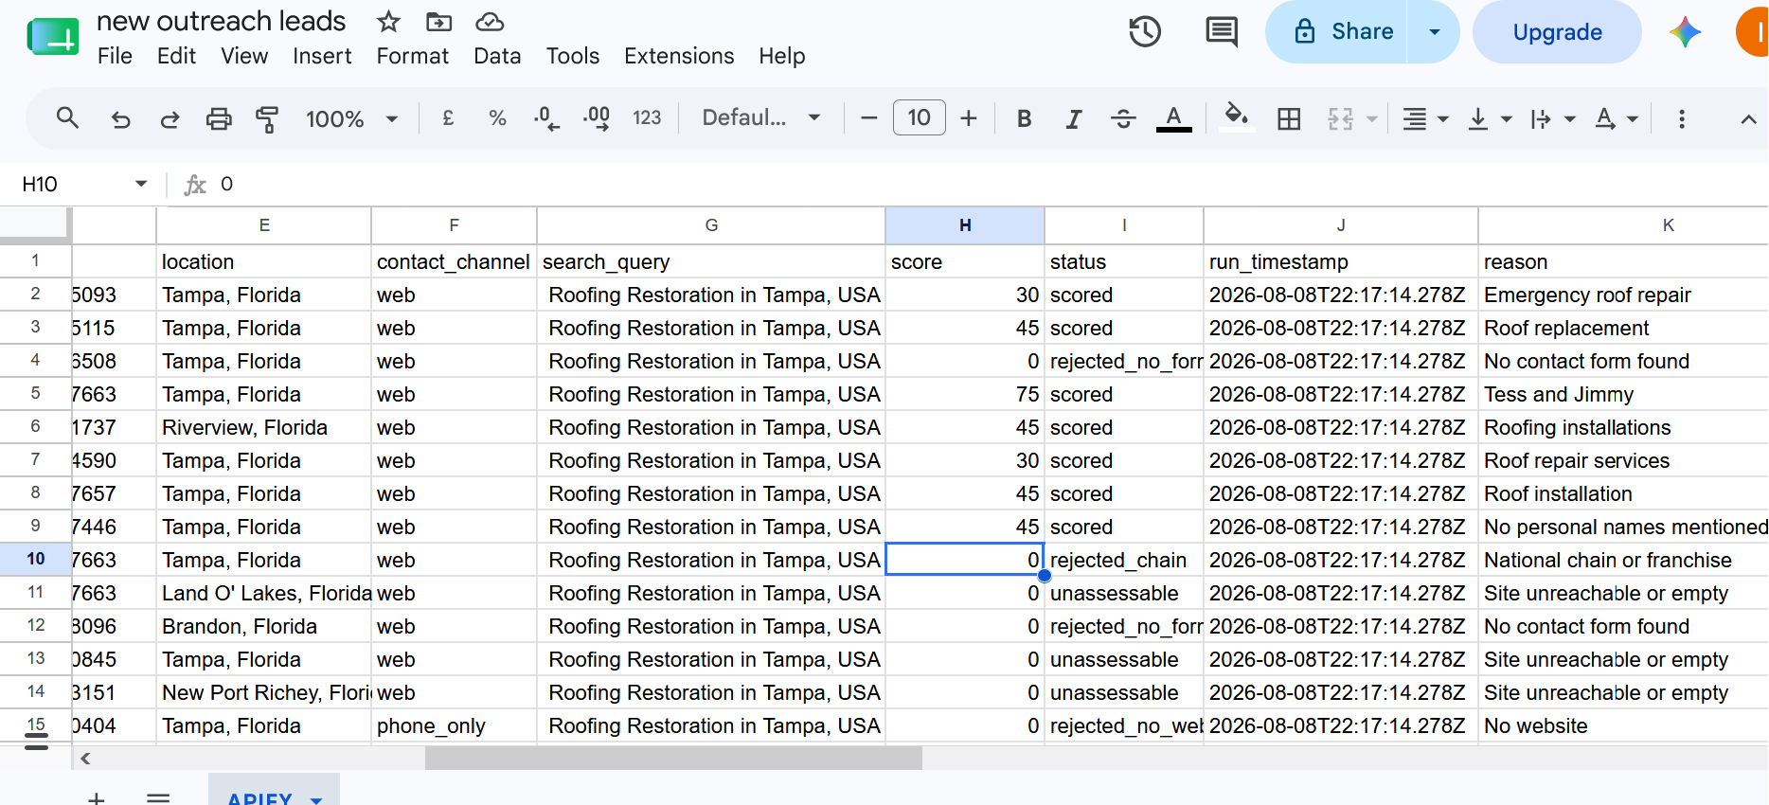This screenshot has height=805, width=1769.
Task: Open the View menu
Action: tap(244, 56)
